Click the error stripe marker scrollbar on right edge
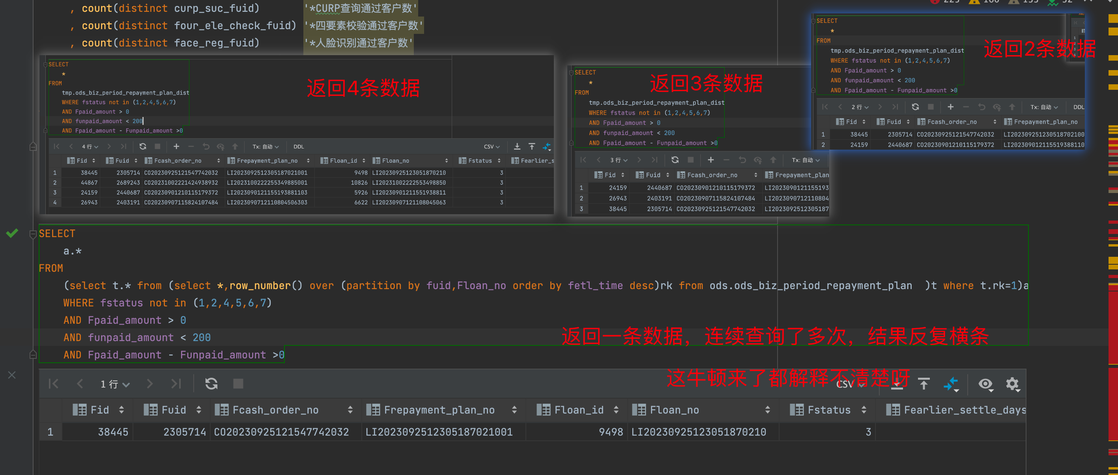Image resolution: width=1118 pixels, height=475 pixels. pos(1113,237)
